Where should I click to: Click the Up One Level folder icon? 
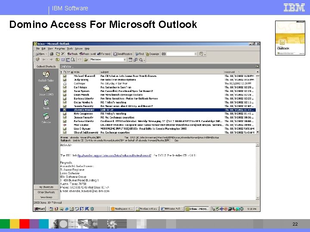(x=58, y=60)
